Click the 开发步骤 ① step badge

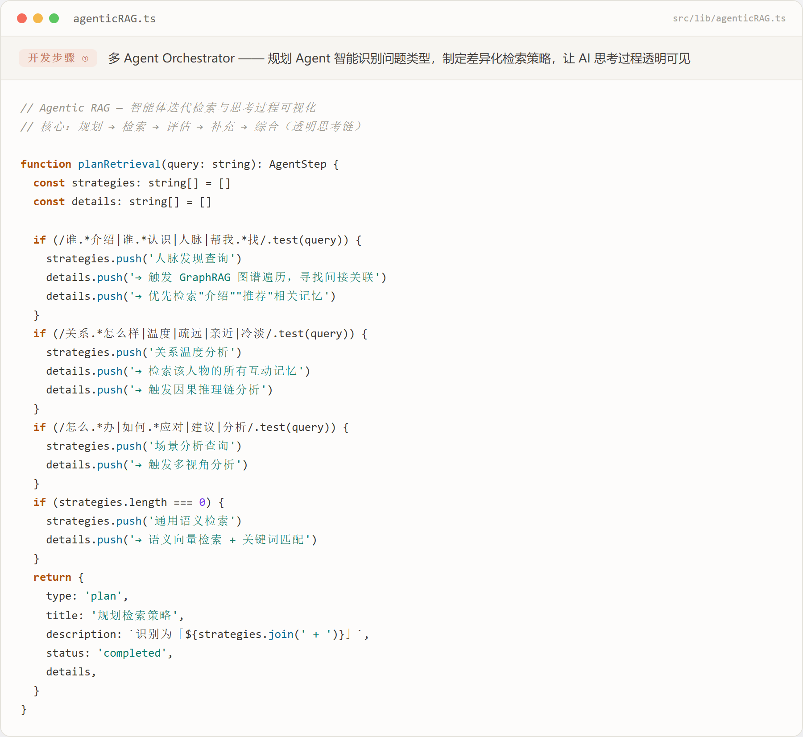click(58, 58)
